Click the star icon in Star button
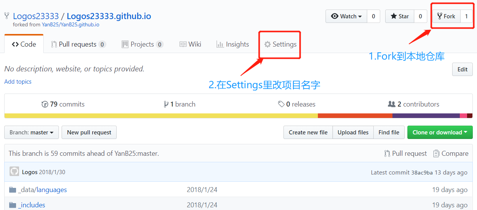 click(394, 16)
